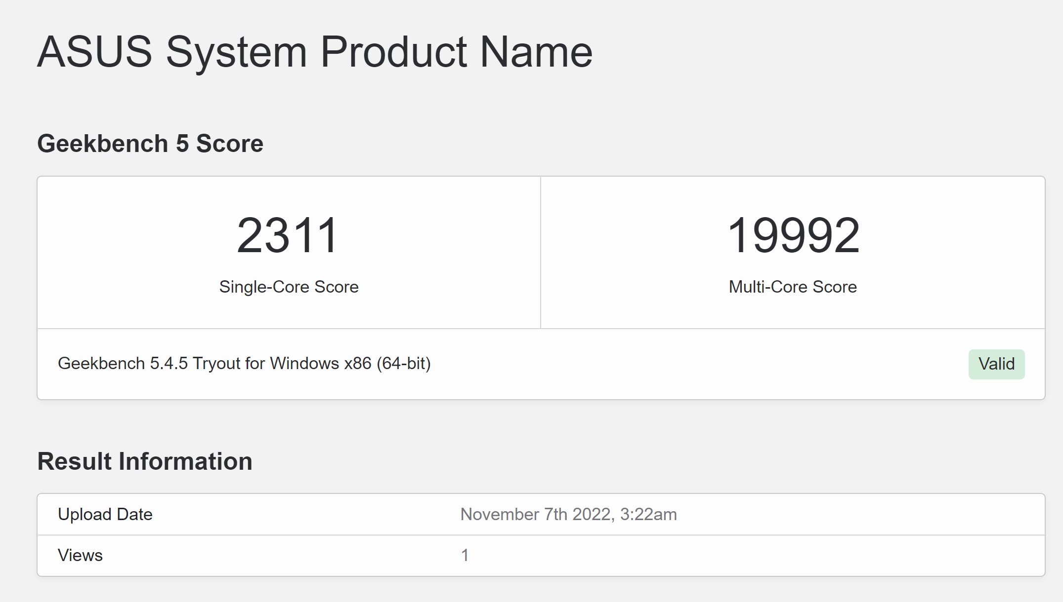Screen dimensions: 1063x602
Task: Select the 'Result Information' heading
Action: tap(145, 461)
